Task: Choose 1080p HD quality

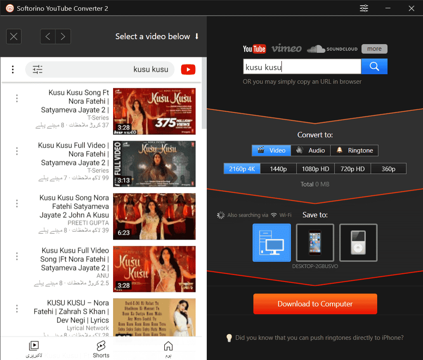Action: 315,169
